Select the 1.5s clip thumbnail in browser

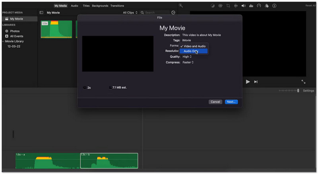point(56,29)
